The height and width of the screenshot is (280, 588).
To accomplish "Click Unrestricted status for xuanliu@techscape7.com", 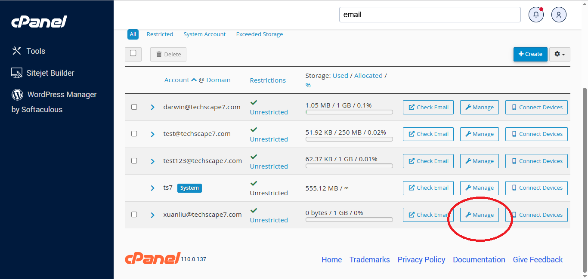I will (x=269, y=220).
